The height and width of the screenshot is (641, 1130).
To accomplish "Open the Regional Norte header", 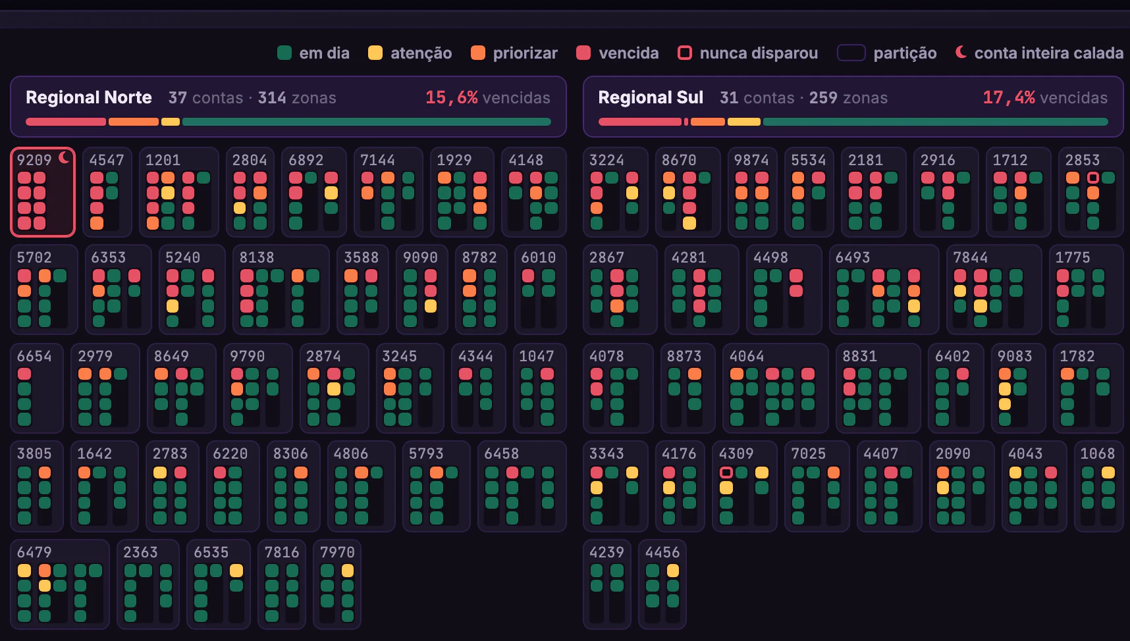I will click(288, 107).
